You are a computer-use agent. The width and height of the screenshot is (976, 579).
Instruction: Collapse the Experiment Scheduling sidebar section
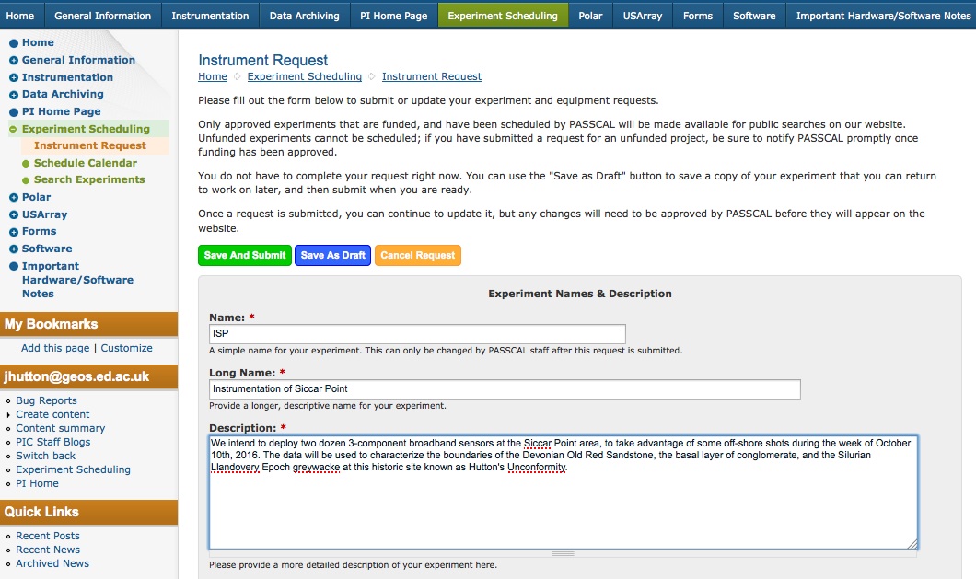tap(14, 130)
